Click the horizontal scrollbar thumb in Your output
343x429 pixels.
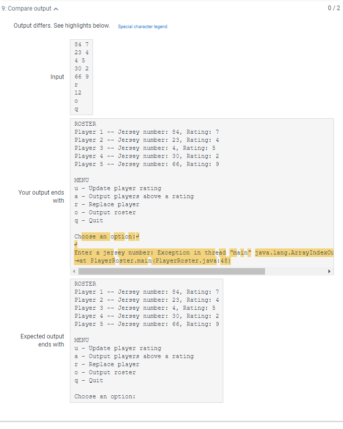click(171, 271)
